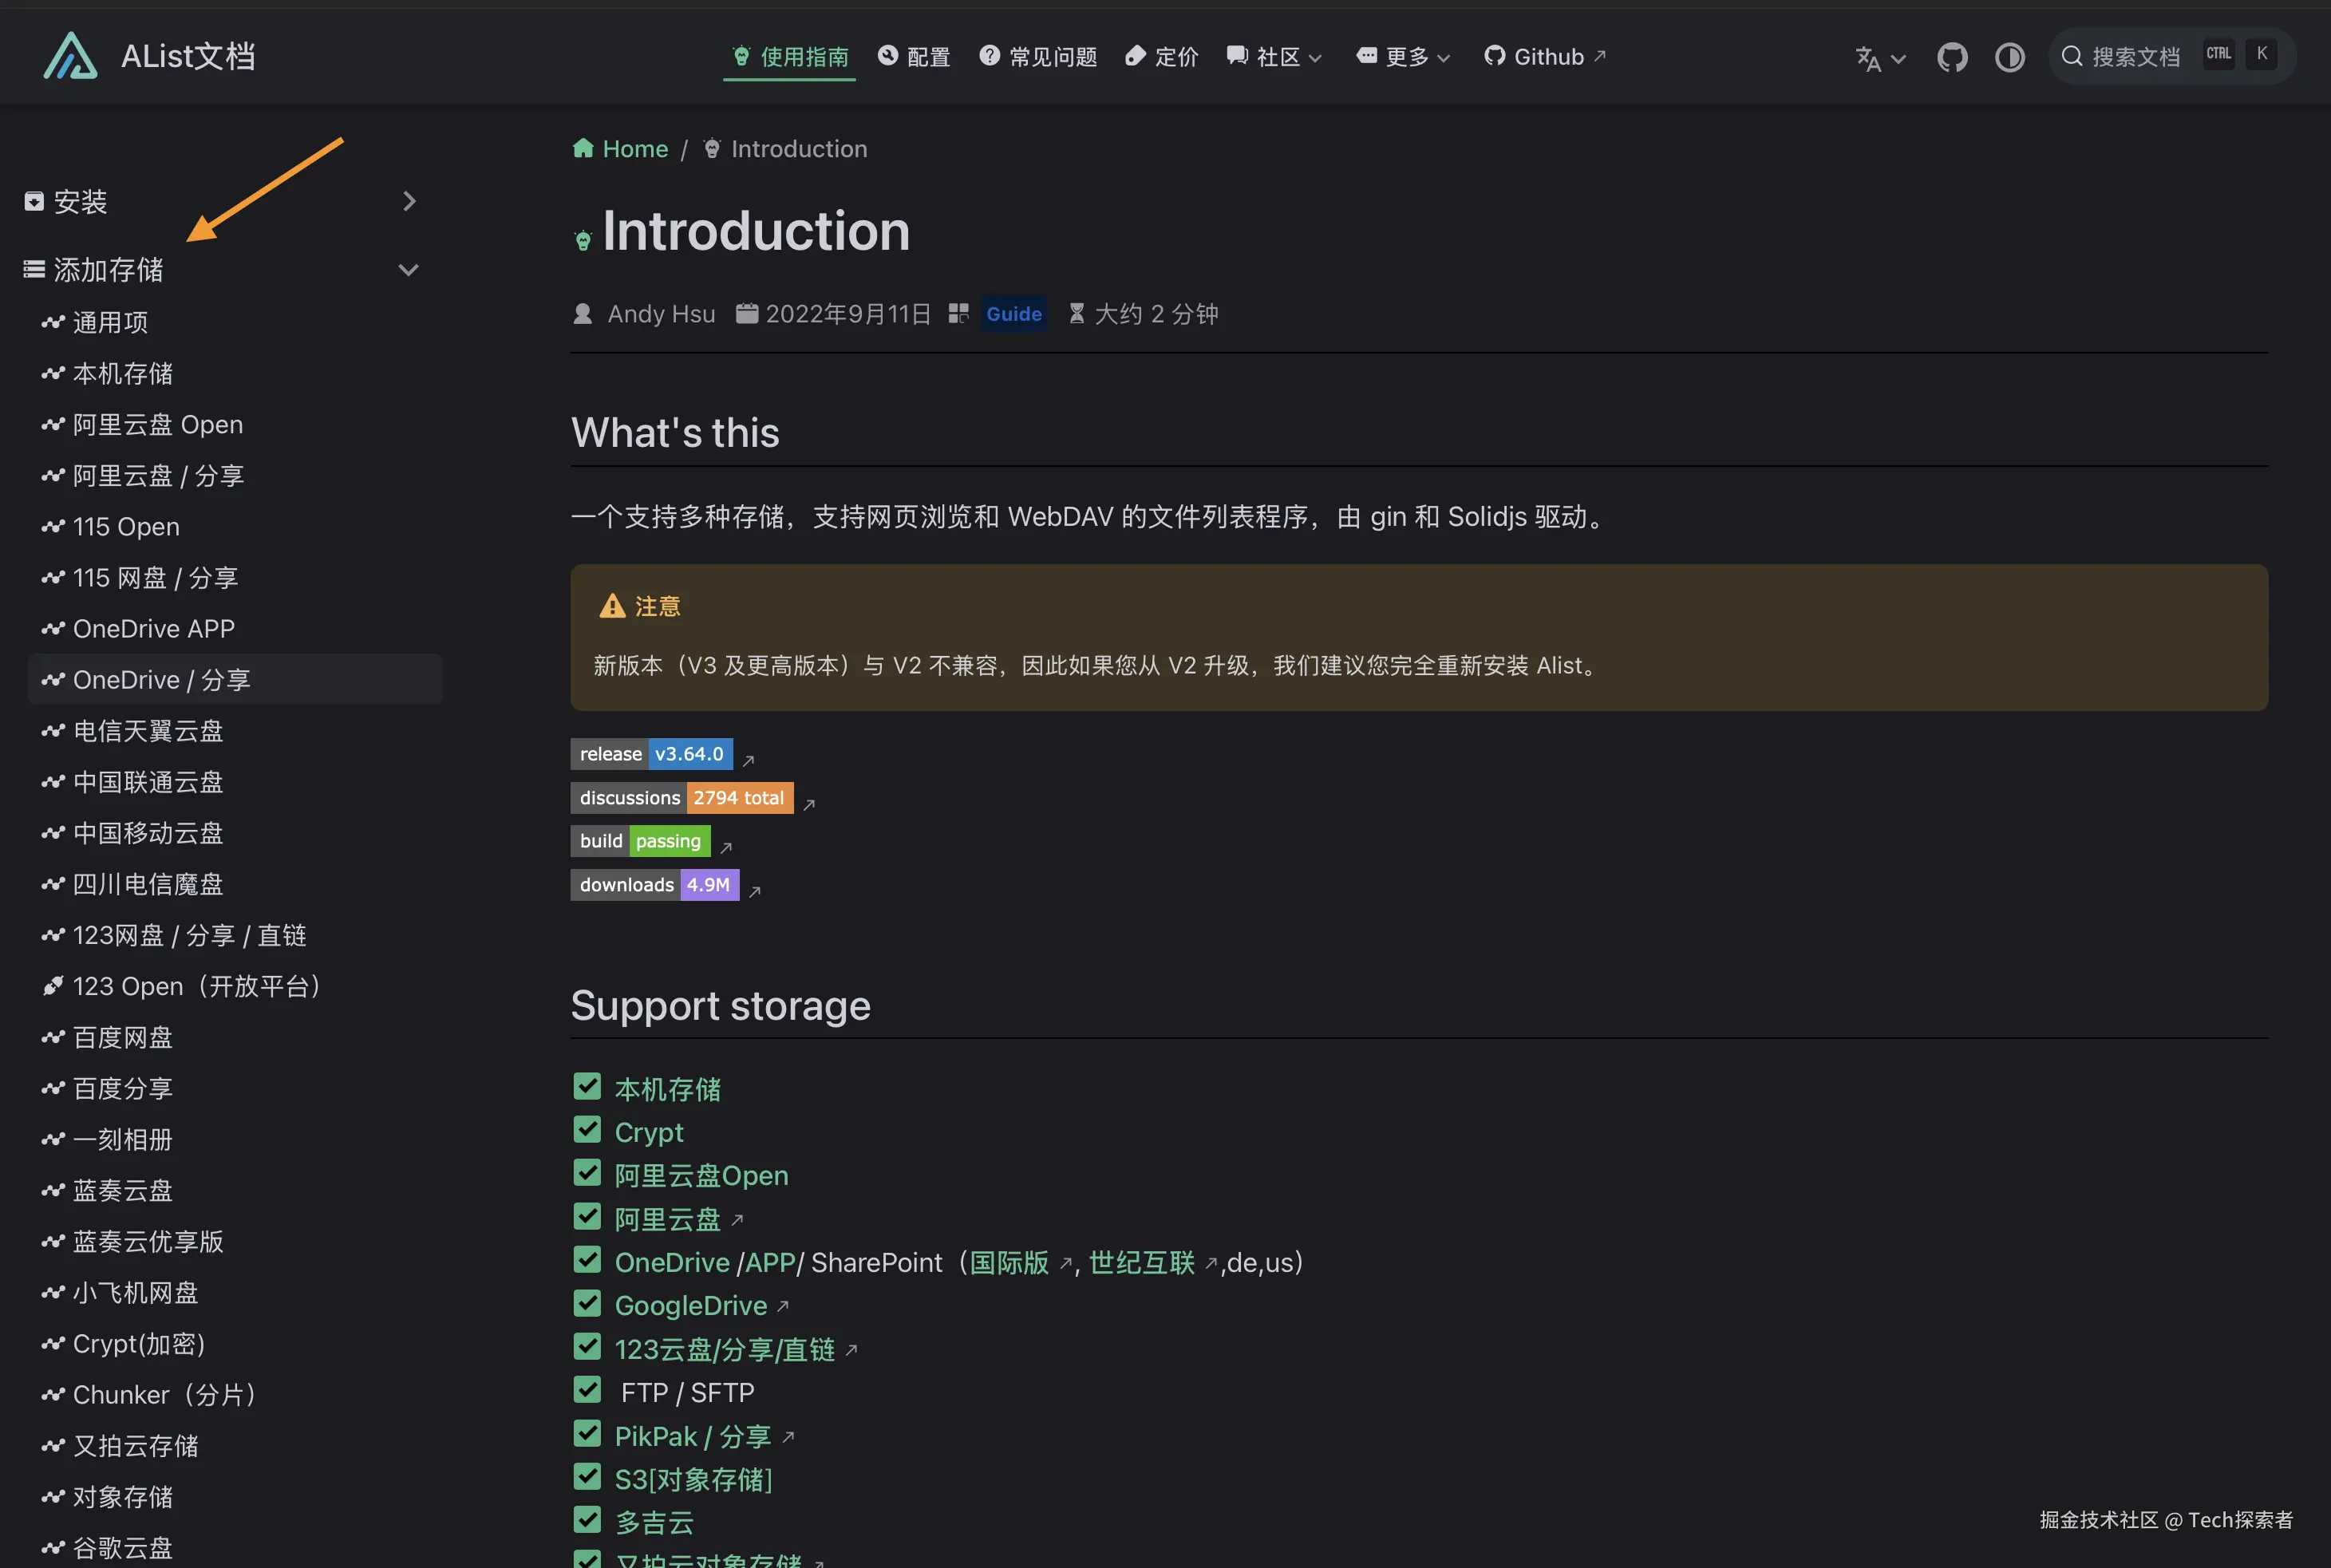This screenshot has height=1568, width=2331.
Task: Click the hourglass reading-time icon
Action: pyautogui.click(x=1077, y=314)
